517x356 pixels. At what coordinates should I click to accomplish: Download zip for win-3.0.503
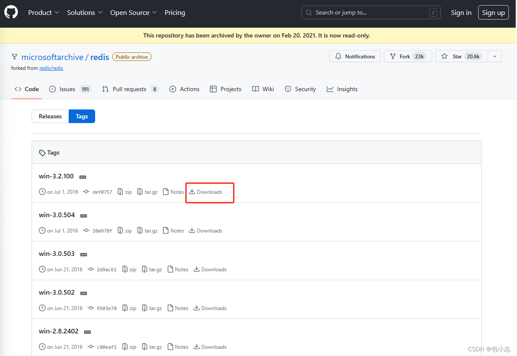tap(129, 270)
